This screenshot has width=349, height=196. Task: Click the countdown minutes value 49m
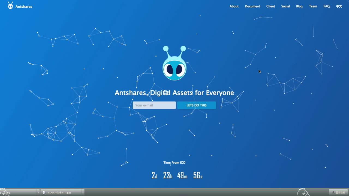(182, 175)
